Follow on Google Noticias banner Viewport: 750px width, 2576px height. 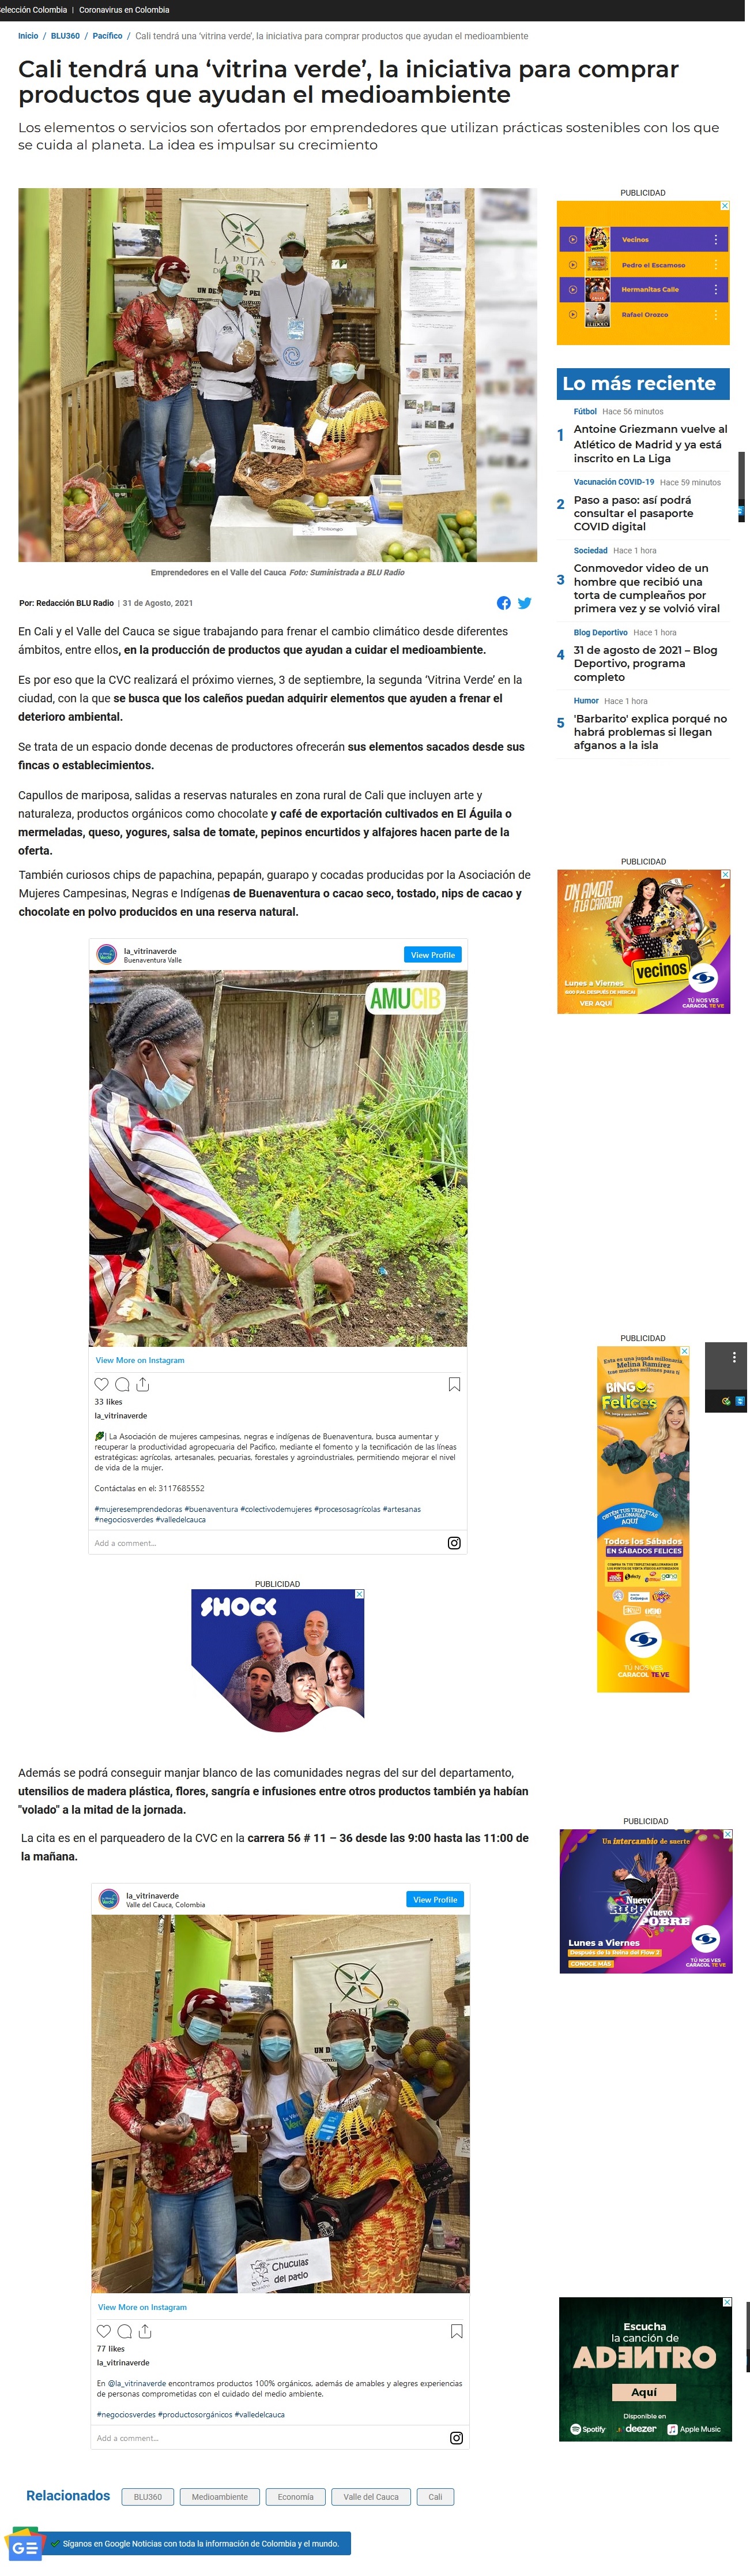pos(199,2543)
